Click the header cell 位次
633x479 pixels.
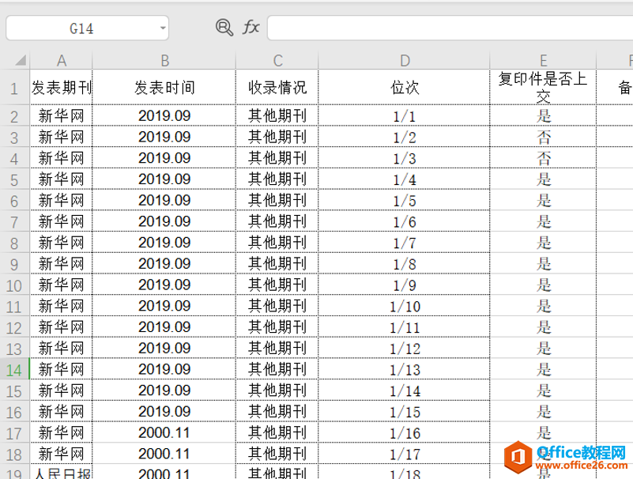pos(405,87)
